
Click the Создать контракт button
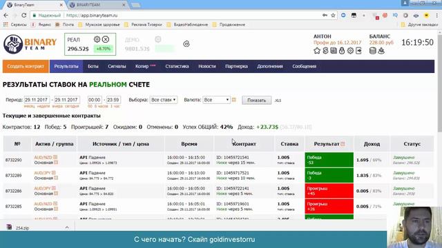click(26, 66)
